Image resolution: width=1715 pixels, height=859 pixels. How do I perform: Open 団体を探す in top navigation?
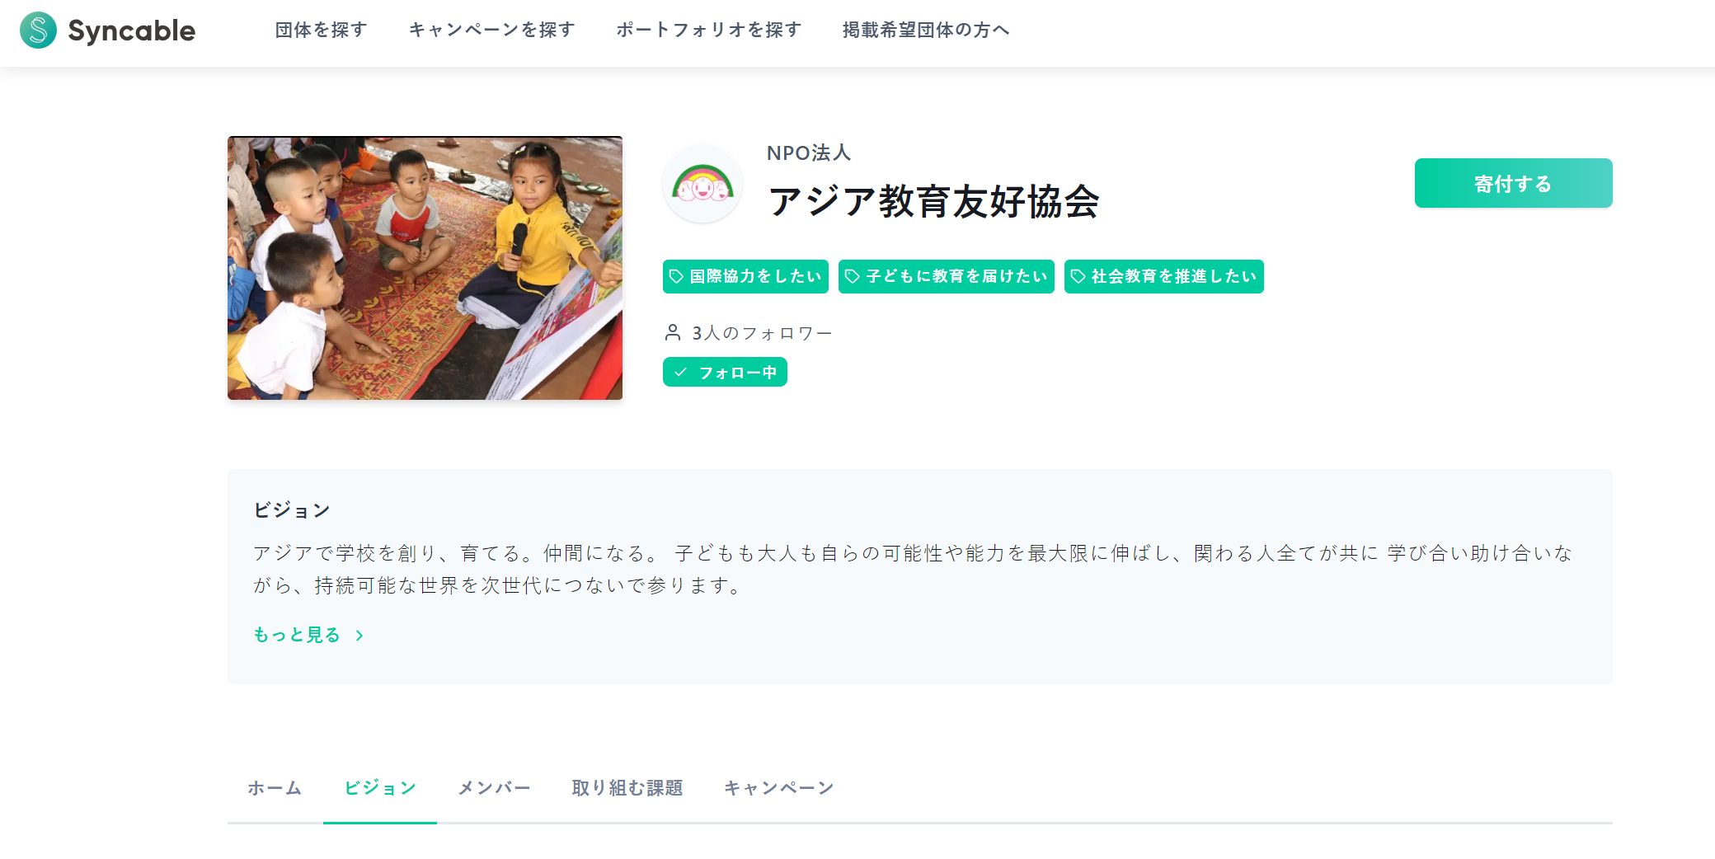click(x=321, y=31)
